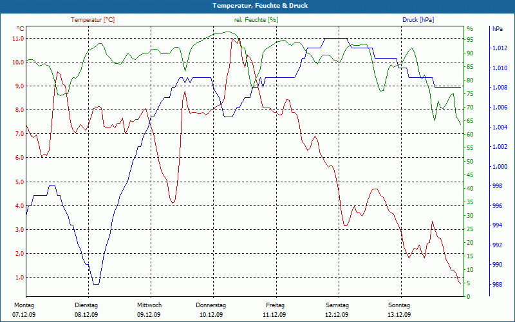Click 1.012 on the blue pressure axis
Viewport: 515px width, 322px height.
pyautogui.click(x=500, y=48)
